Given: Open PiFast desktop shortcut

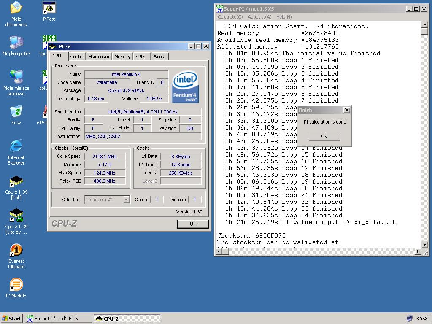Looking at the screenshot, I should coord(49,11).
